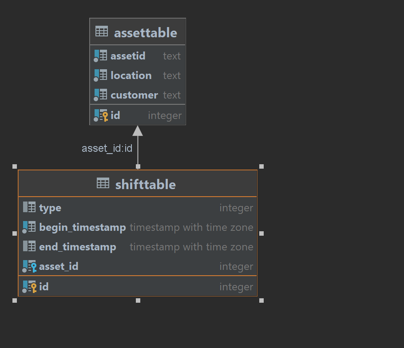Select the end_timestamp row in shifttable
This screenshot has height=348, width=404.
click(x=78, y=247)
